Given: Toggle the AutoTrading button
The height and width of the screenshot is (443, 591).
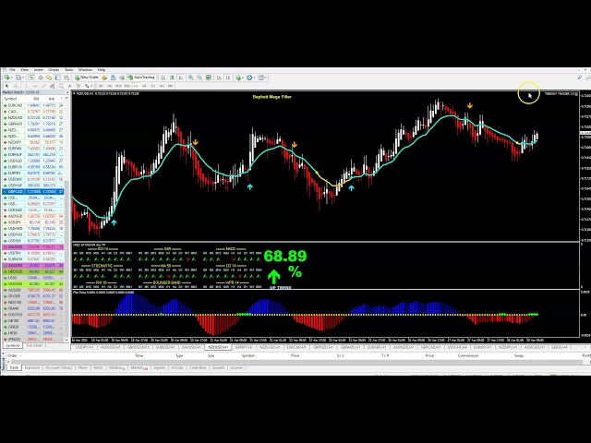Looking at the screenshot, I should pos(143,78).
